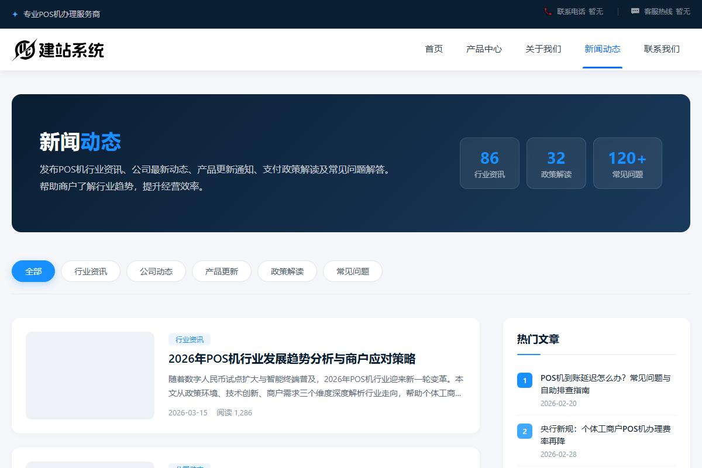The width and height of the screenshot is (702, 468).
Task: Open the 首页 nav item
Action: 434,49
